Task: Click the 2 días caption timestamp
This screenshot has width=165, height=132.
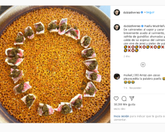Action: coord(127,56)
